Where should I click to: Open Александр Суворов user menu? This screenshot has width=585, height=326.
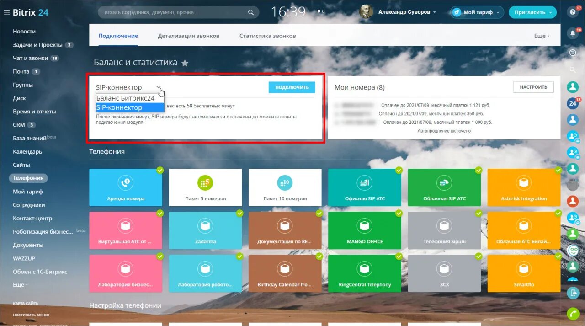click(407, 12)
